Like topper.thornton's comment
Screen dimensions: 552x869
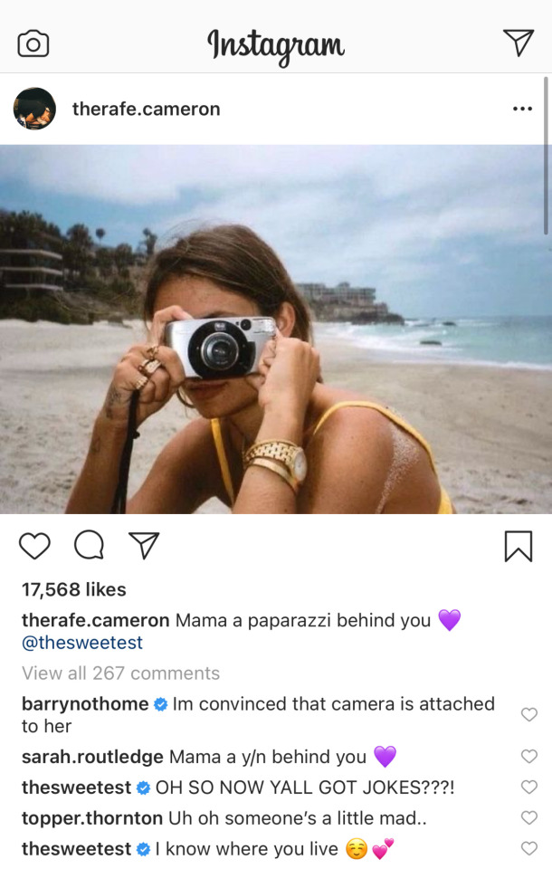pyautogui.click(x=529, y=818)
